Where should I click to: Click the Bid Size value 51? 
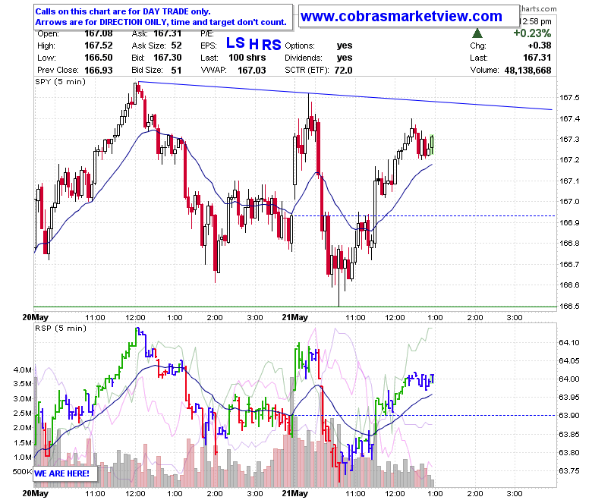coord(176,71)
